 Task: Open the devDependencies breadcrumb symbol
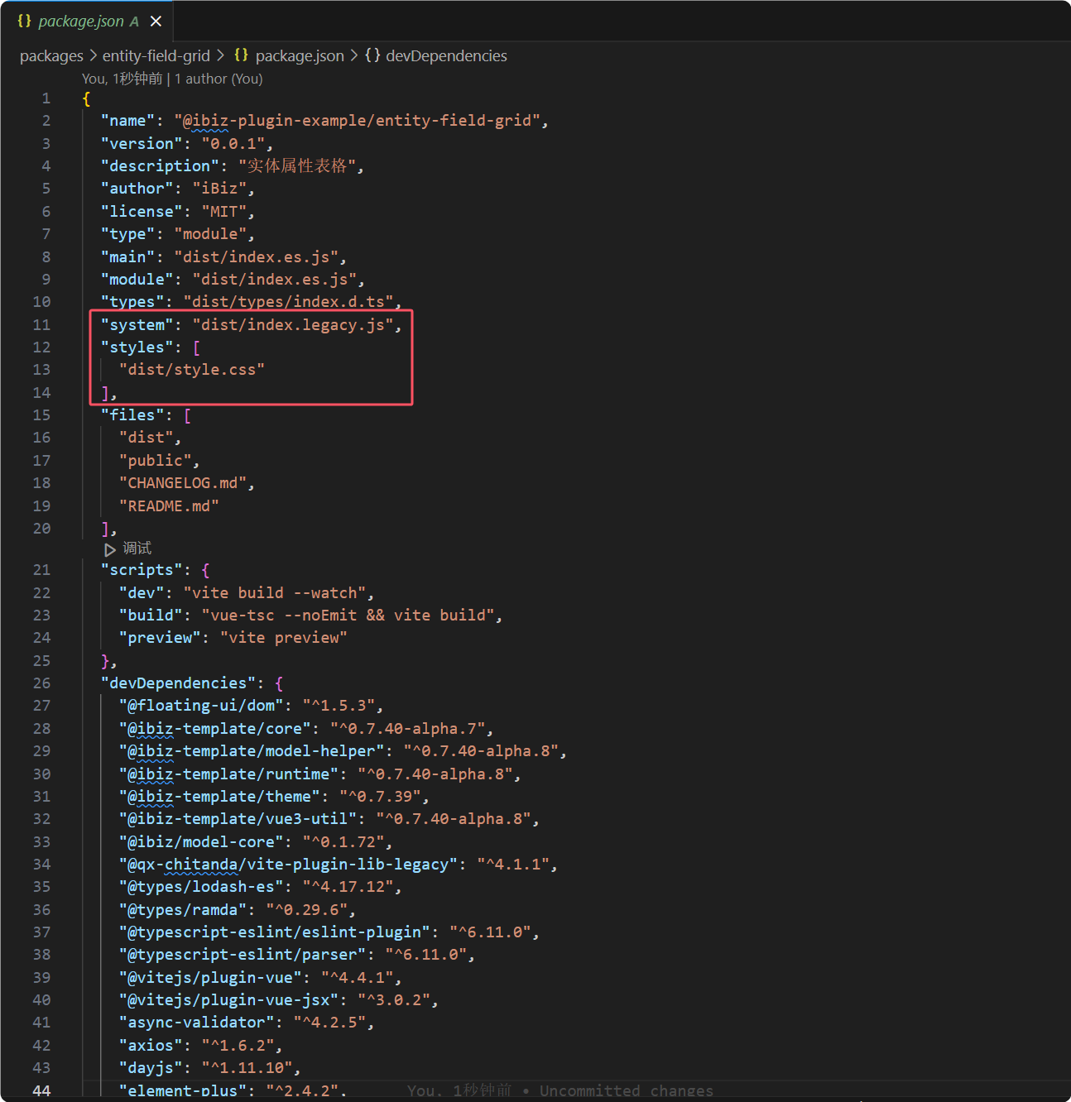tap(446, 56)
